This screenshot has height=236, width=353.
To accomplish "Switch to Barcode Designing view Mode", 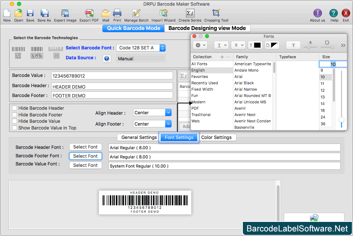I will coord(208,28).
